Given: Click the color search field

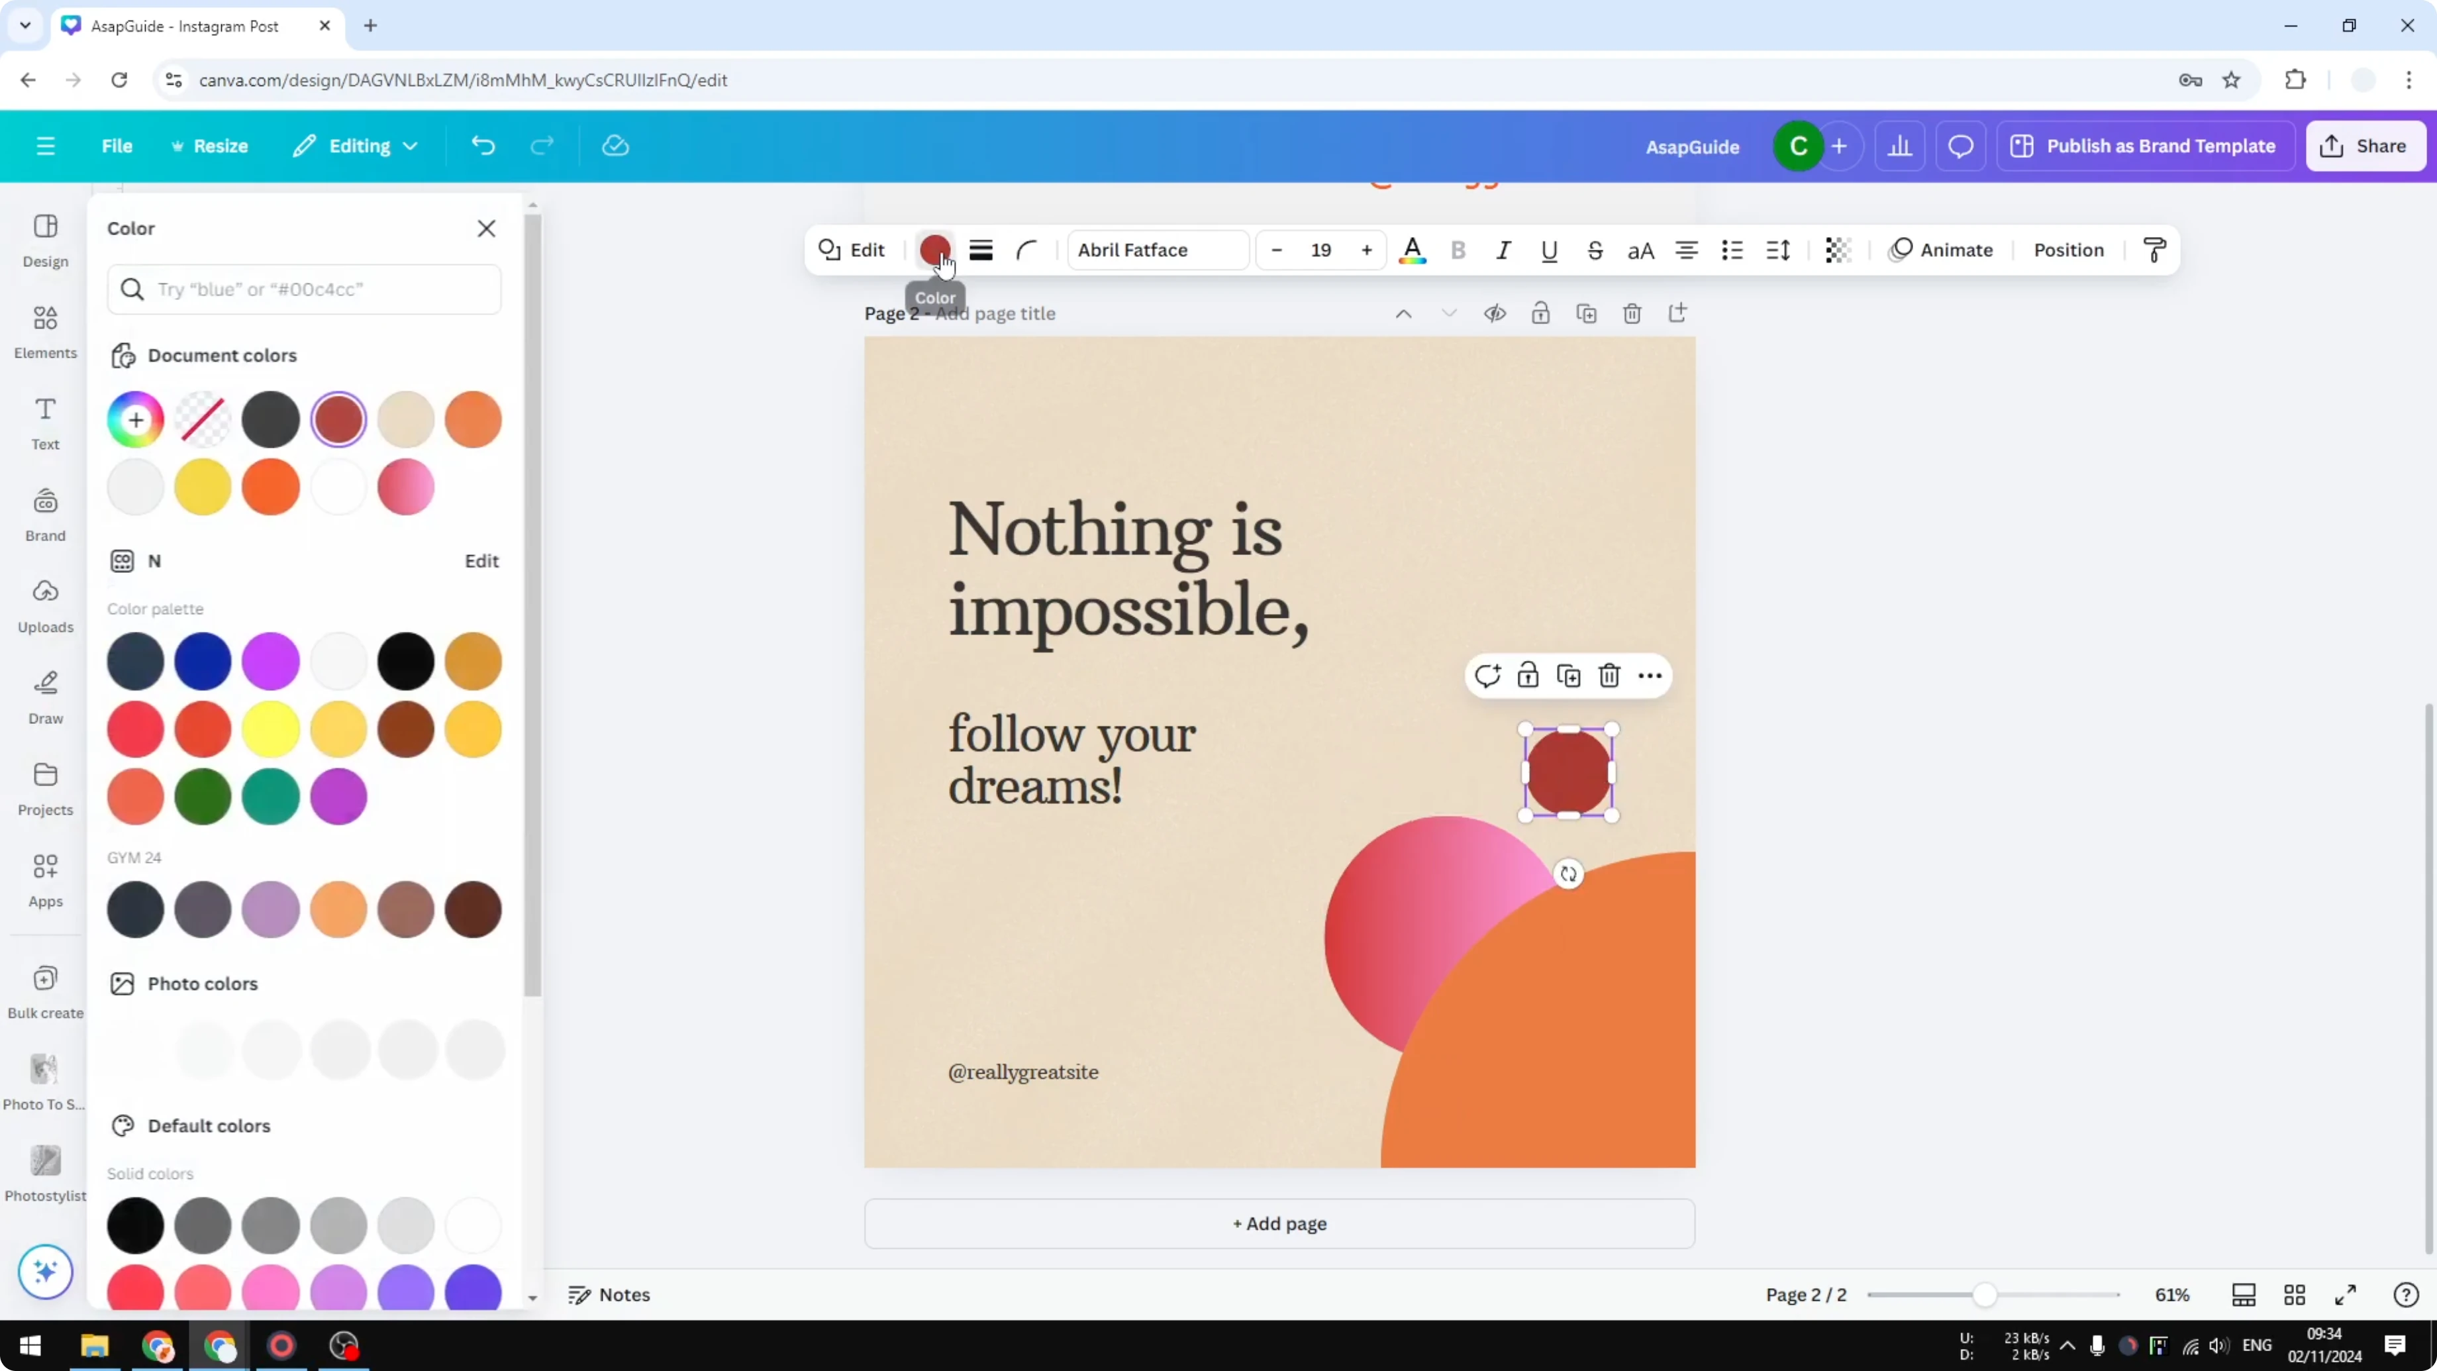Looking at the screenshot, I should click(304, 289).
